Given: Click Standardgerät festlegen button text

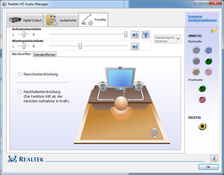Looking at the screenshot, I should pyautogui.click(x=165, y=39).
